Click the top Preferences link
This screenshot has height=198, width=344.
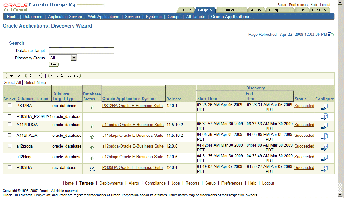pos(298,5)
